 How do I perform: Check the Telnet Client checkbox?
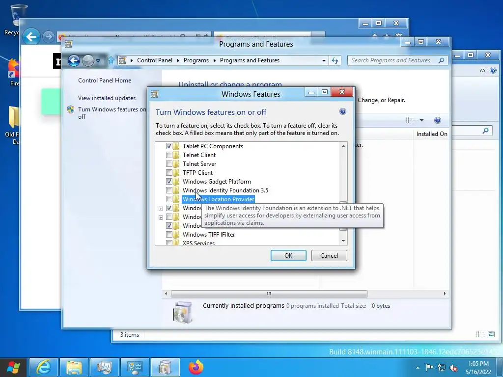(x=169, y=155)
